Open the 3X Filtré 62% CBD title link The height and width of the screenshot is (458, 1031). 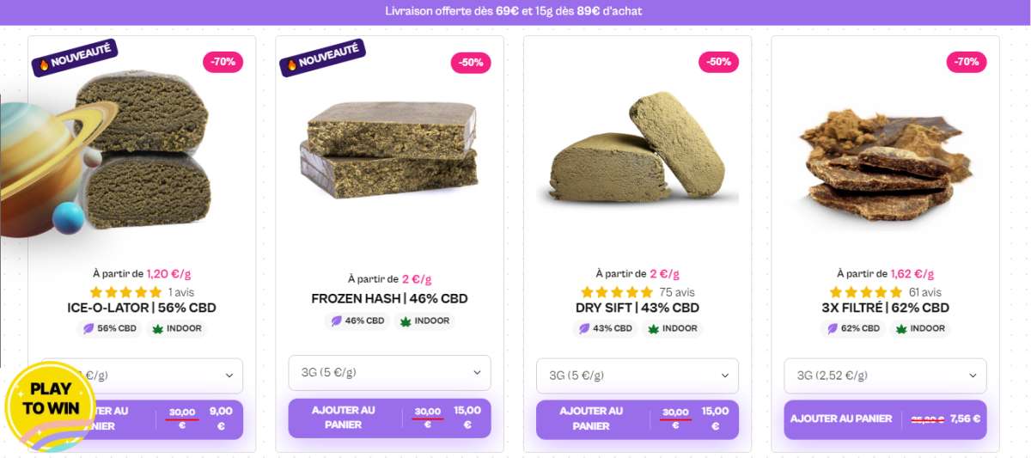coord(885,308)
